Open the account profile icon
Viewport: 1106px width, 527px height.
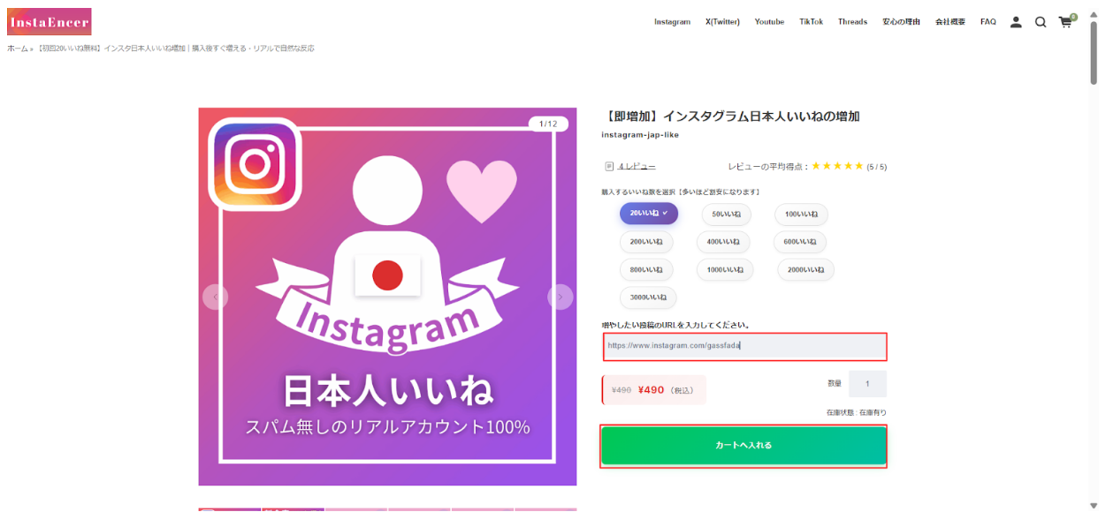point(1015,22)
